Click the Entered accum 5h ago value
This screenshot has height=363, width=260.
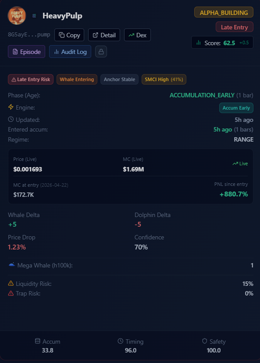(223, 129)
